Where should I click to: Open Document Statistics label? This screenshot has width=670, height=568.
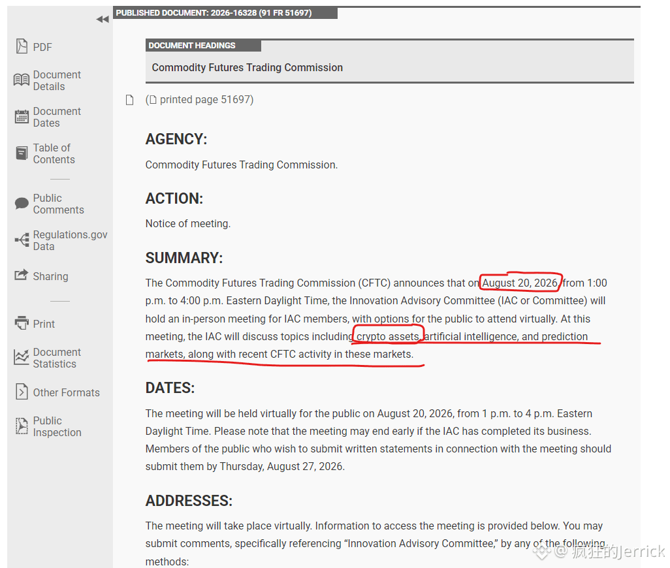tap(57, 358)
